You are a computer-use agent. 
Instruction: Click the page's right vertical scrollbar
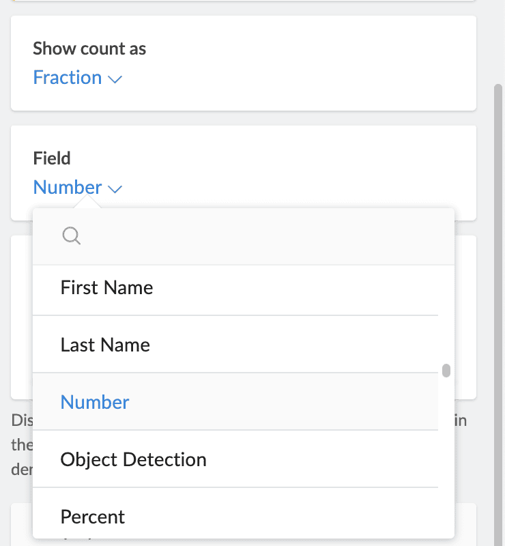[x=499, y=273]
